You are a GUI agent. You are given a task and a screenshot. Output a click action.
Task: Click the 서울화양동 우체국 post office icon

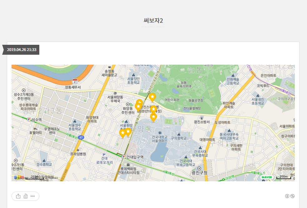(115, 93)
